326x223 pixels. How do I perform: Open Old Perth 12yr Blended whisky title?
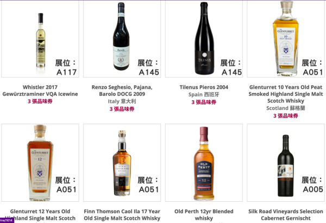pyautogui.click(x=204, y=215)
